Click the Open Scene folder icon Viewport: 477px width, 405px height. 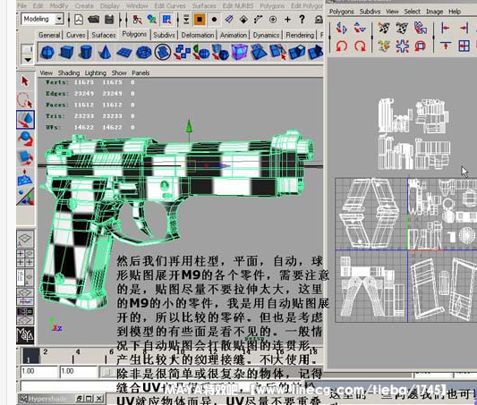click(94, 20)
